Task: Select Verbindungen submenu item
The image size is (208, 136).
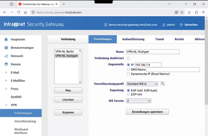Action: 21,113
